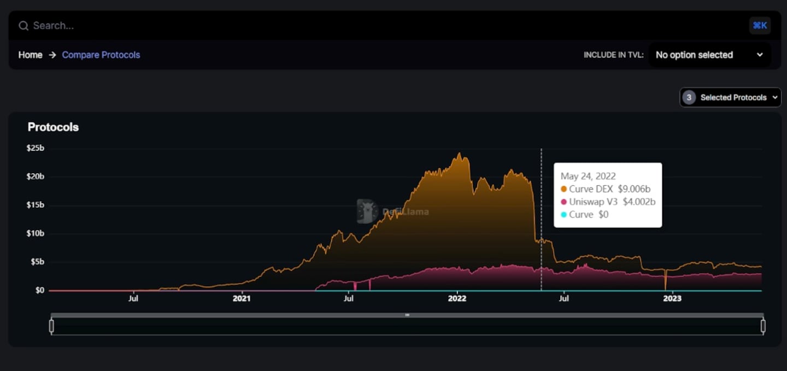787x371 pixels.
Task: Click cyan Curve color dot in tooltip
Action: (x=563, y=215)
